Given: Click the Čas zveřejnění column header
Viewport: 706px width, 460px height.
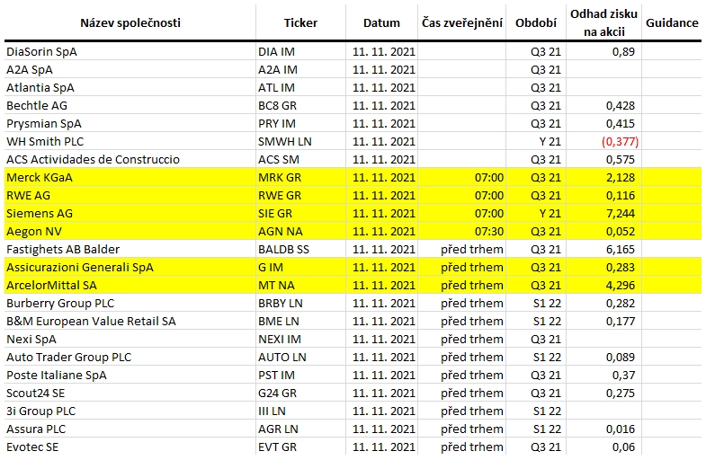Looking at the screenshot, I should 462,23.
